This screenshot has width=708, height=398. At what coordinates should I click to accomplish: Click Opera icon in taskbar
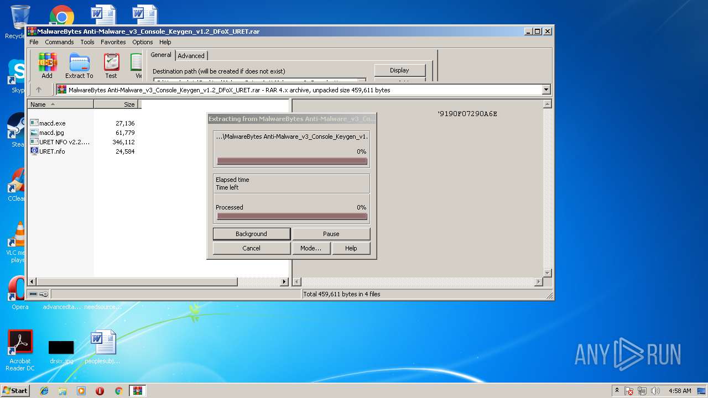pyautogui.click(x=100, y=391)
